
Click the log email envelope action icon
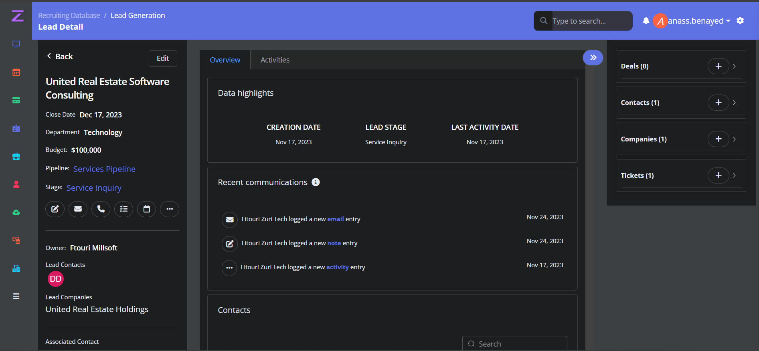click(78, 209)
